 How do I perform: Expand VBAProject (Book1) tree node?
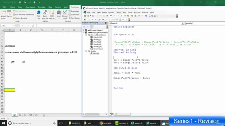[x=84, y=30]
